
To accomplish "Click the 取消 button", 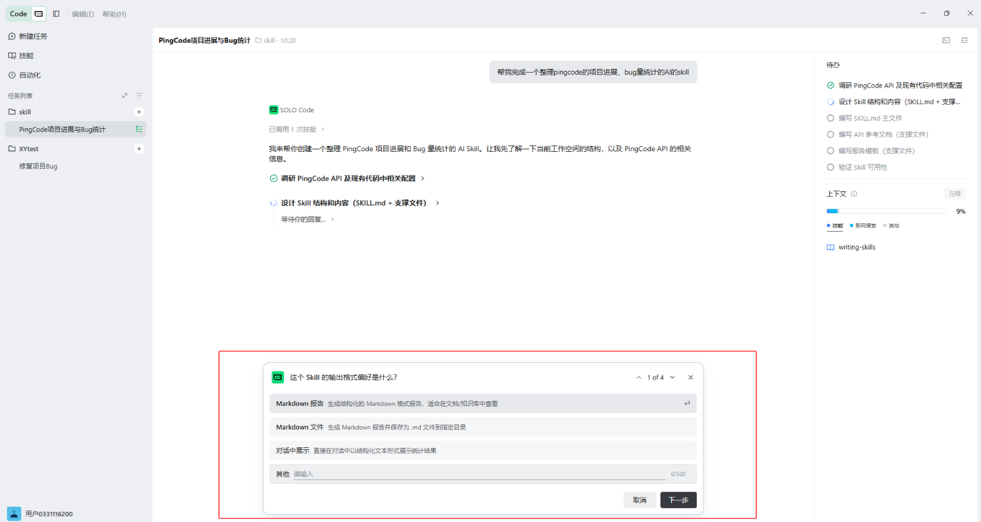I will pos(640,500).
